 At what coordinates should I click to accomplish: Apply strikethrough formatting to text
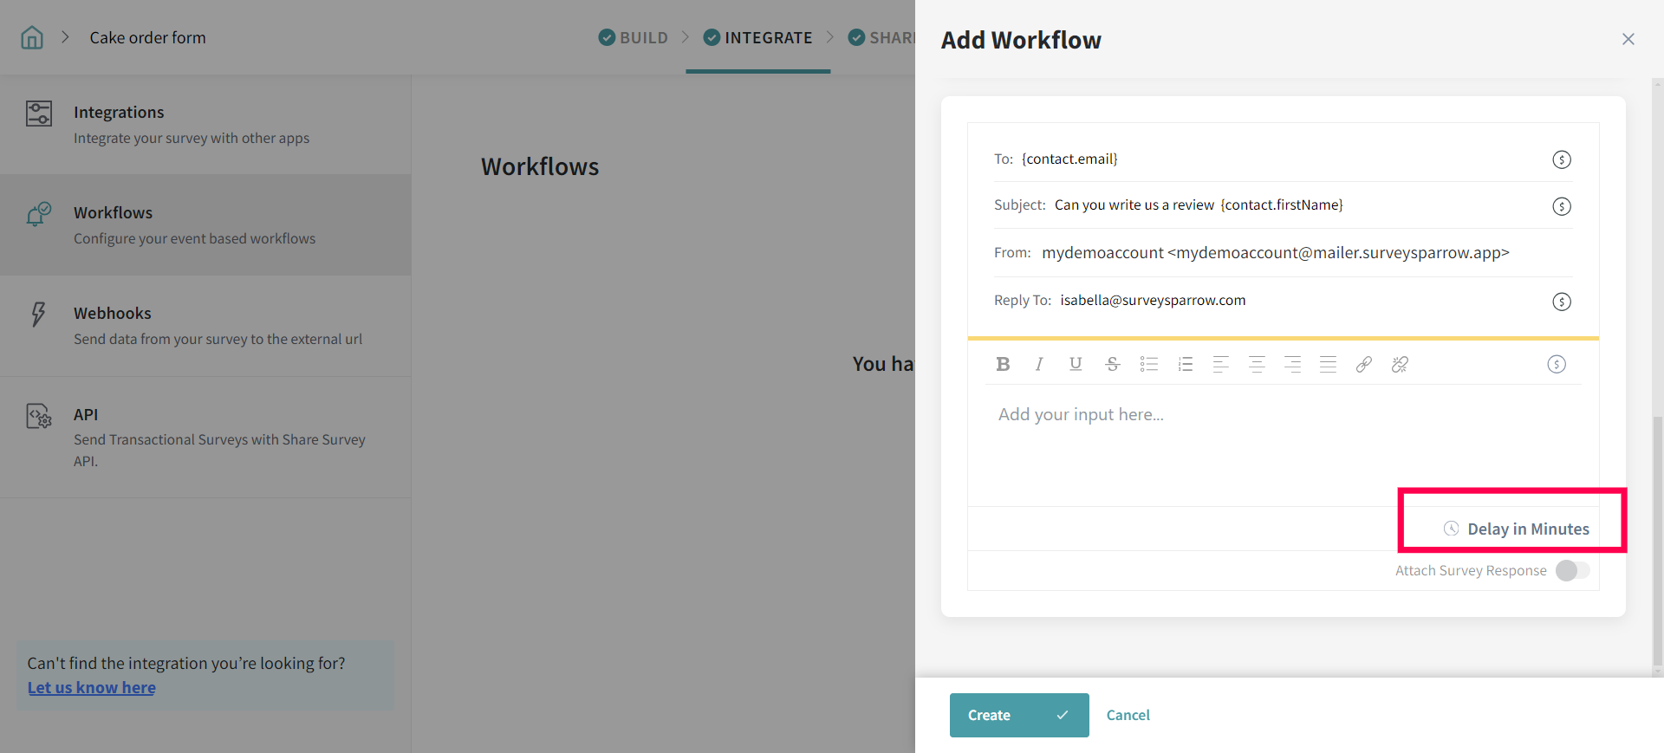[1113, 365]
